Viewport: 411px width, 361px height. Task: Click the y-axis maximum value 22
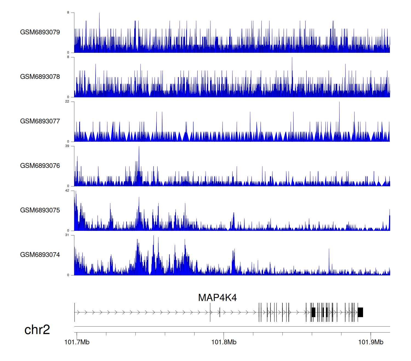point(67,101)
